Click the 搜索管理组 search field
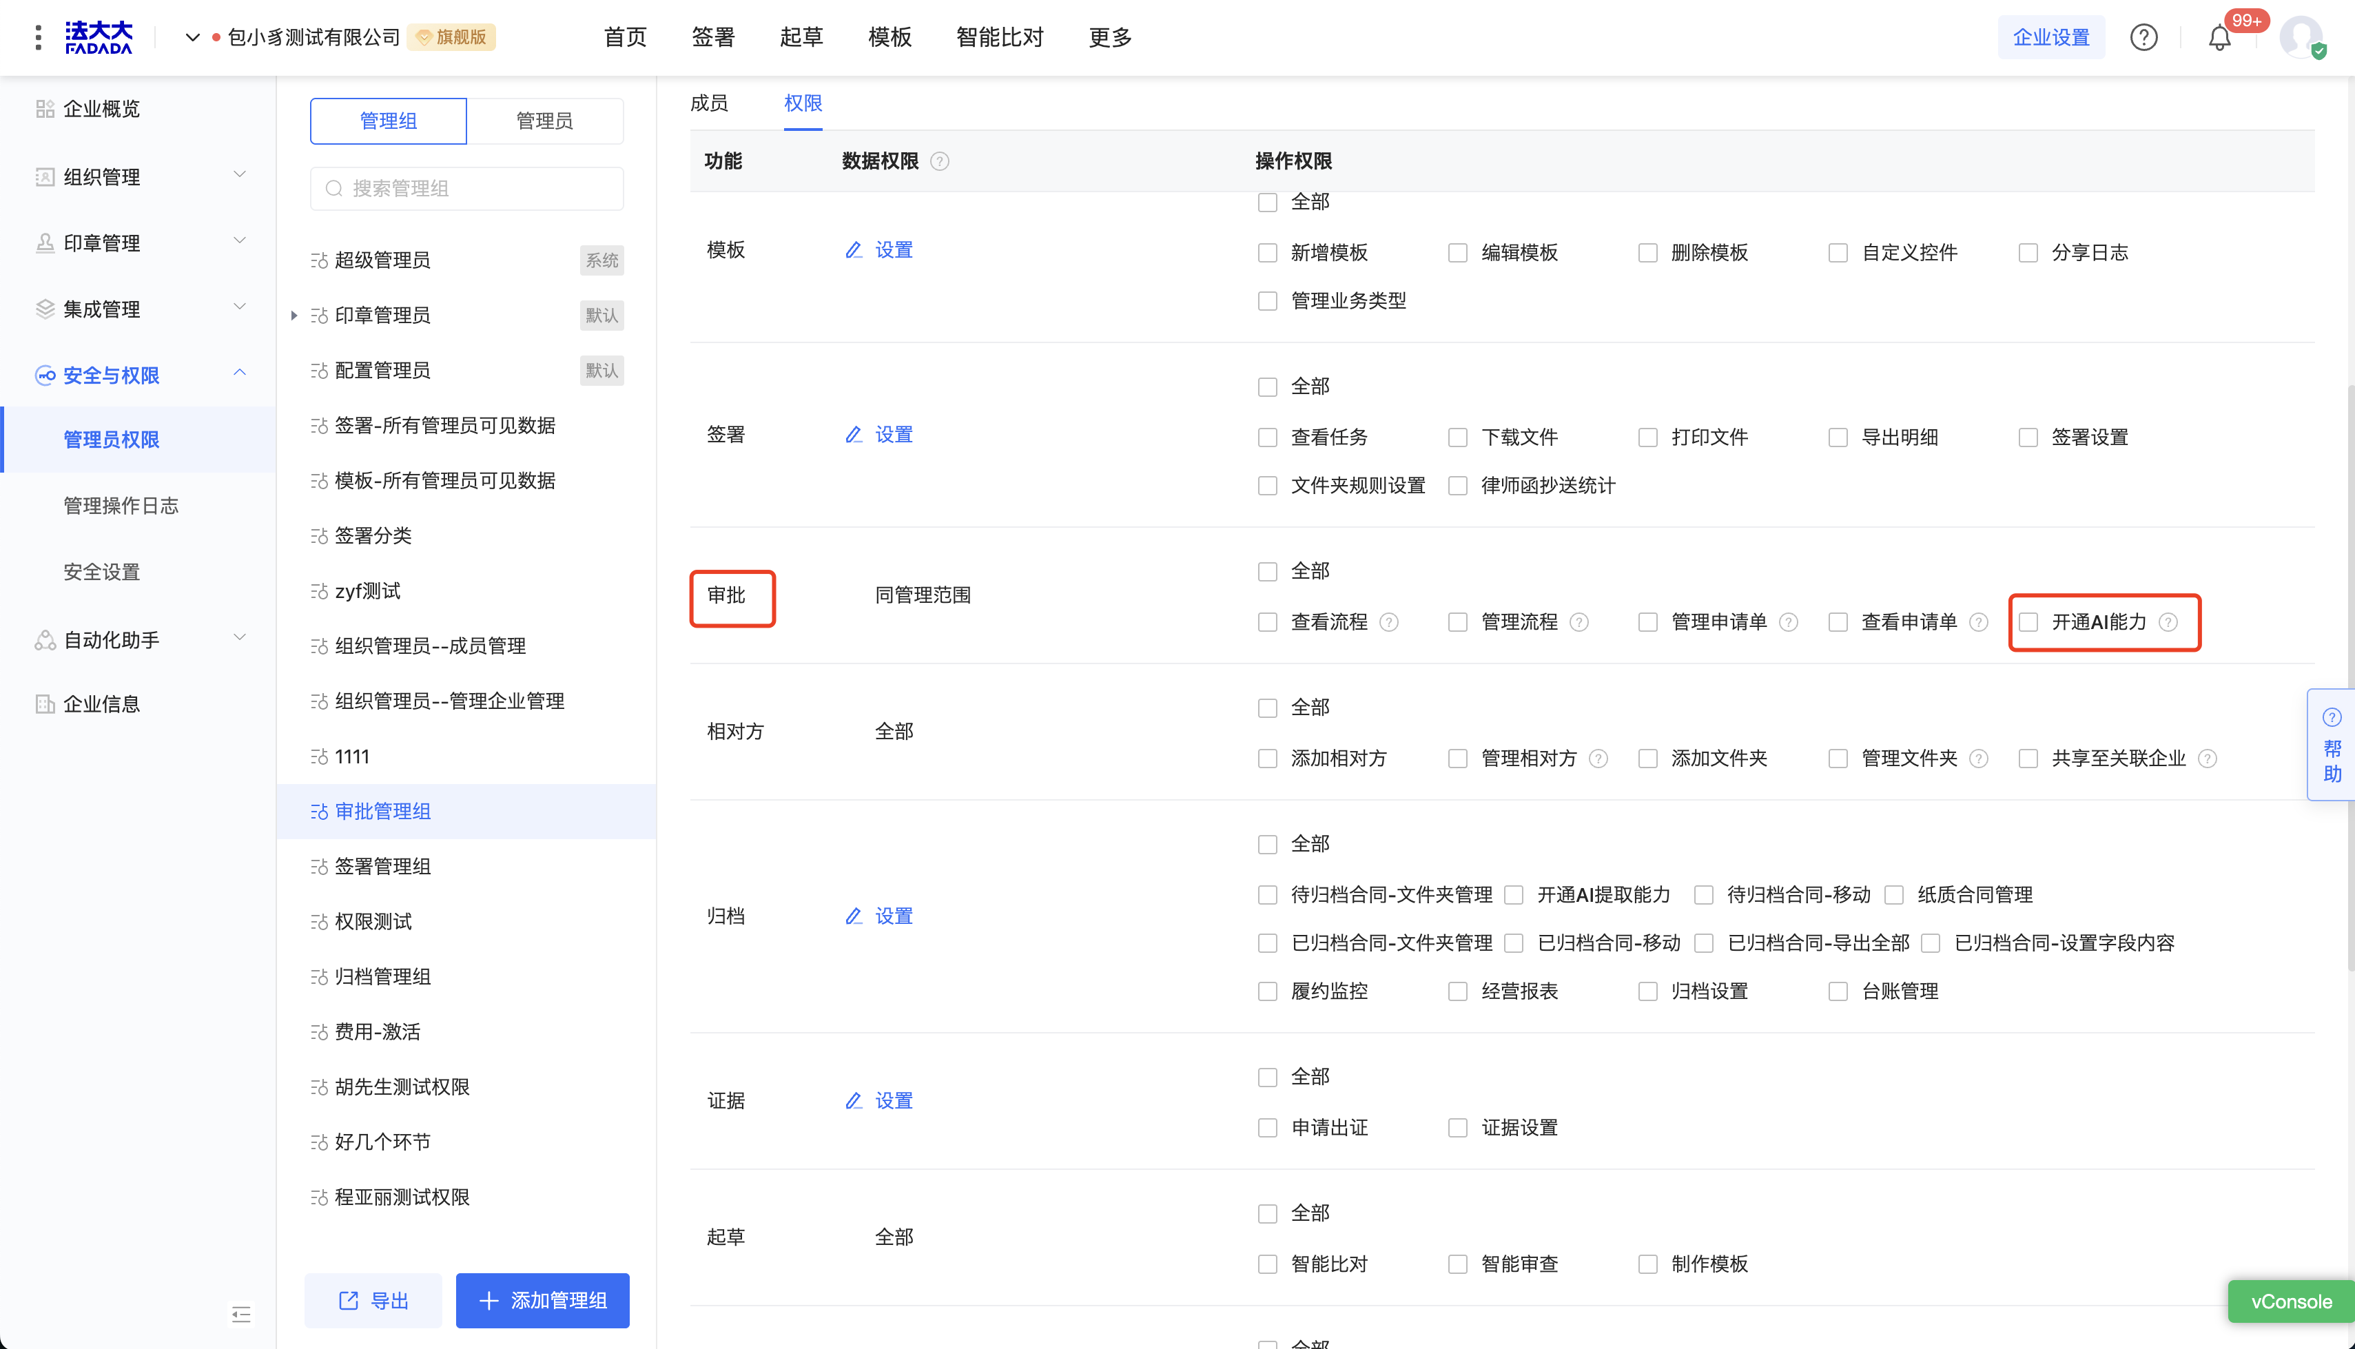The width and height of the screenshot is (2355, 1349). 467,188
